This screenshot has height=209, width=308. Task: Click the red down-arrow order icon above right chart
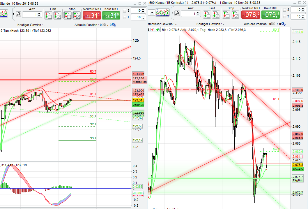[x=152, y=29]
